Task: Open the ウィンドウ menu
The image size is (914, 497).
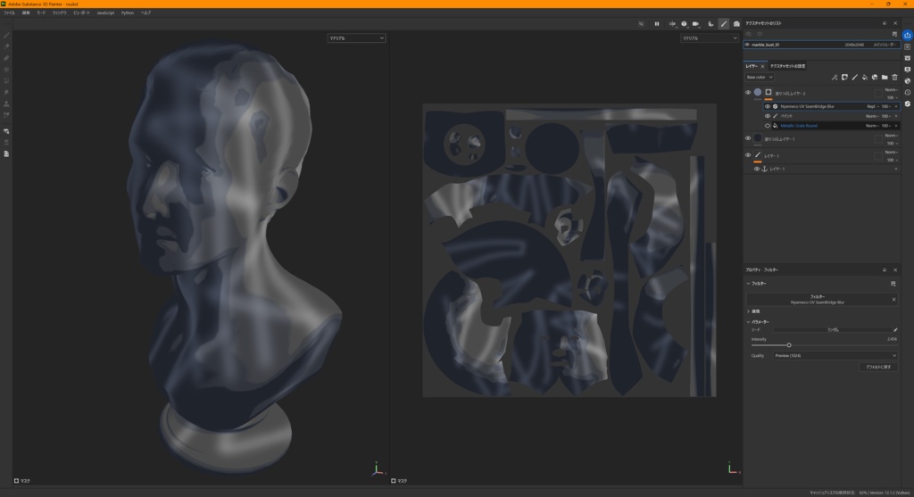Action: tap(60, 12)
